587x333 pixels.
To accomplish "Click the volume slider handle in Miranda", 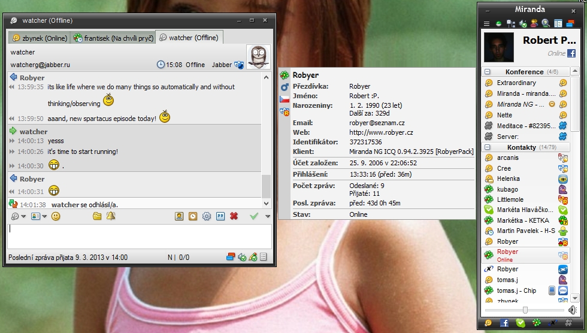I will (525, 310).
